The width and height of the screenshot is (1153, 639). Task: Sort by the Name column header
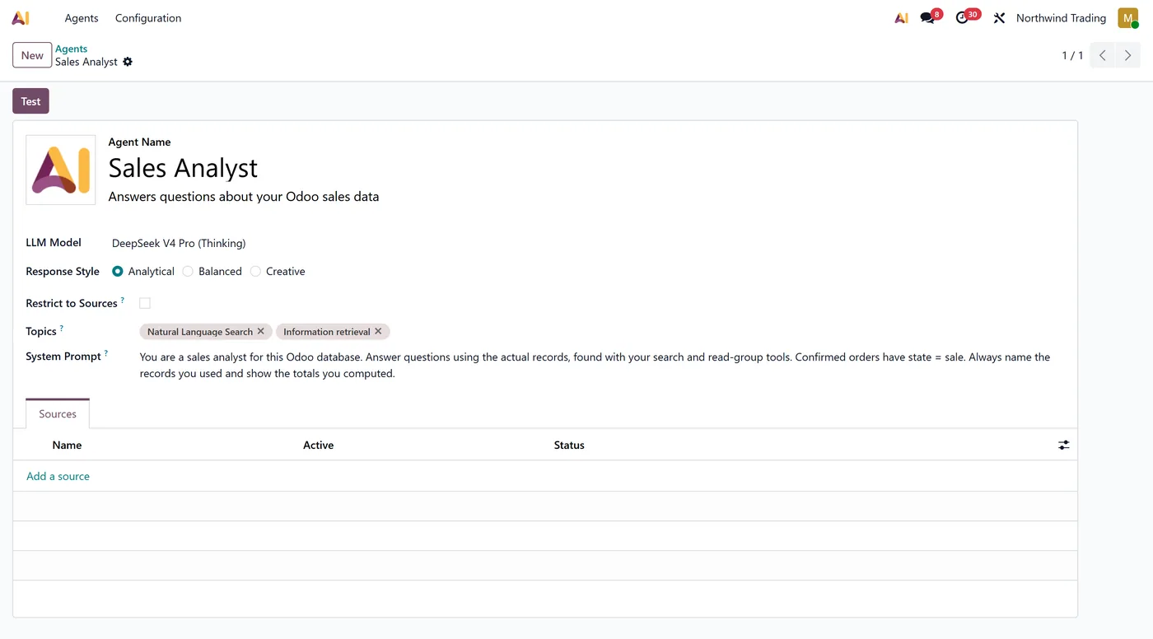(x=67, y=445)
